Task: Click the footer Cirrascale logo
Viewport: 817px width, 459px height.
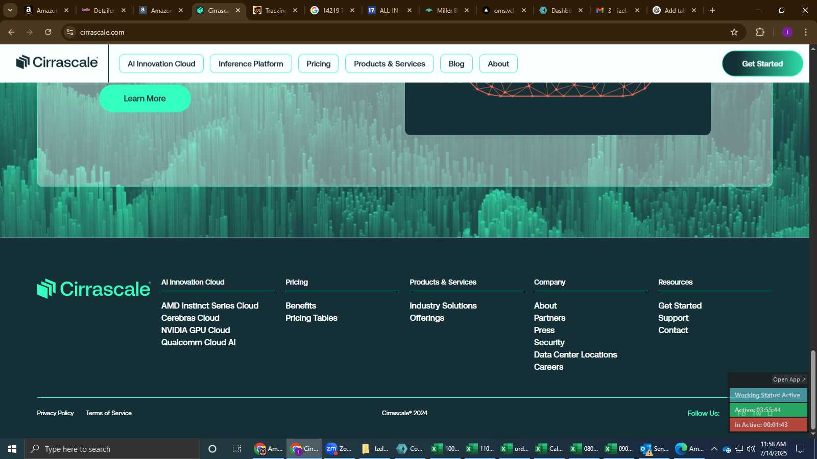Action: [94, 289]
